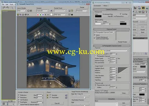
Task: Click the Render button
Action: pos(82,7)
